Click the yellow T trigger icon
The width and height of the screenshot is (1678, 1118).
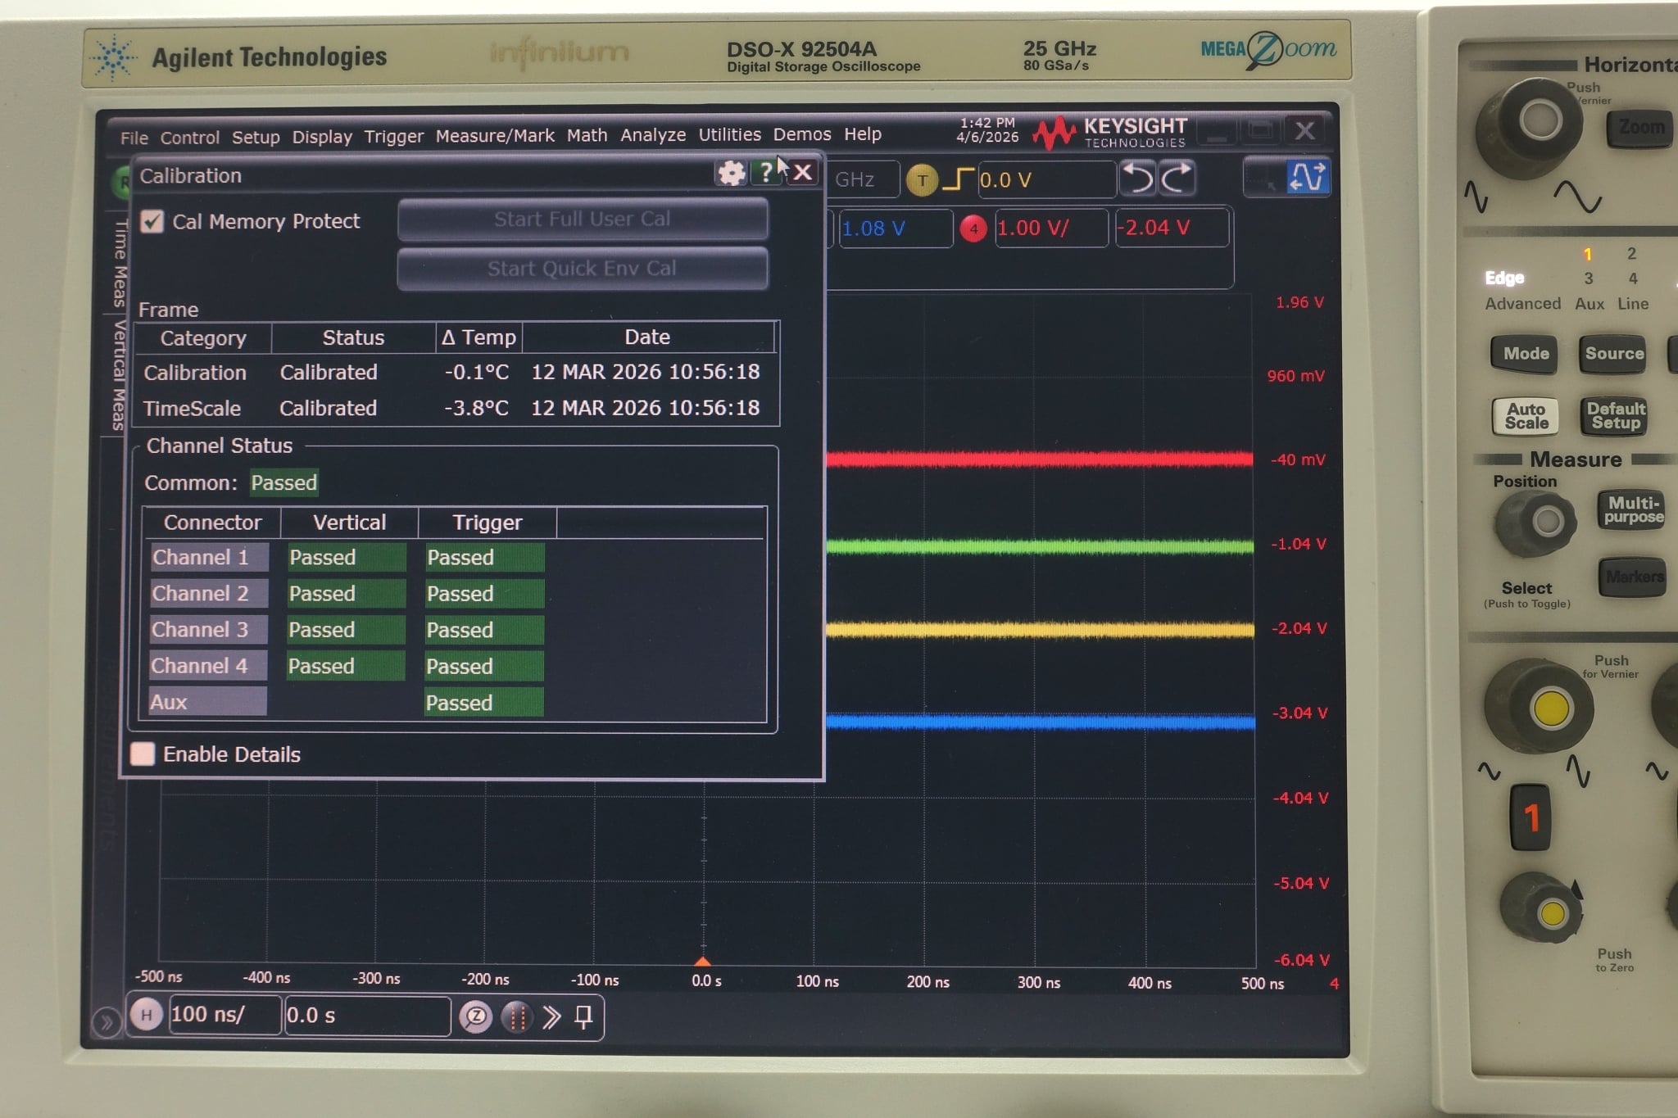point(922,180)
